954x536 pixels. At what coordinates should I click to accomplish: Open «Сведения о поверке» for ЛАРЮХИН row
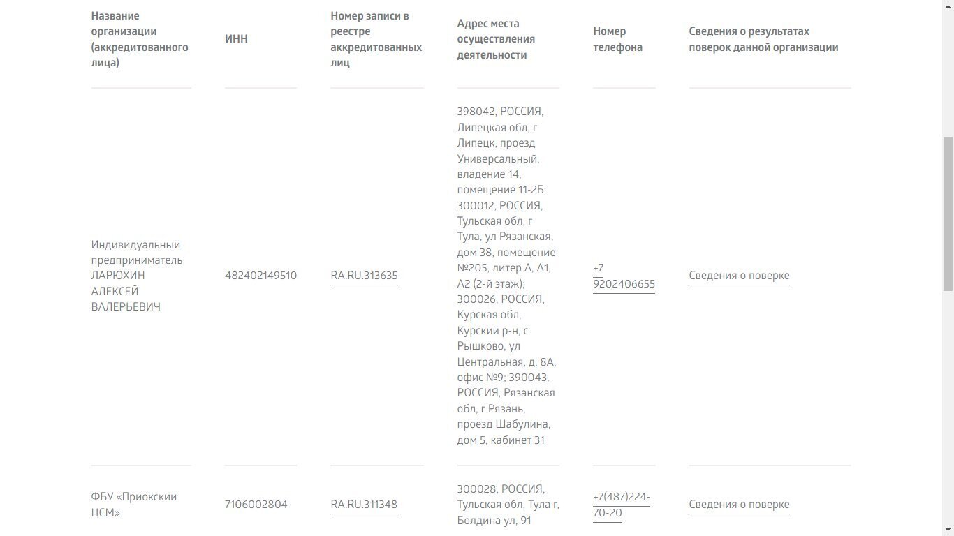739,276
